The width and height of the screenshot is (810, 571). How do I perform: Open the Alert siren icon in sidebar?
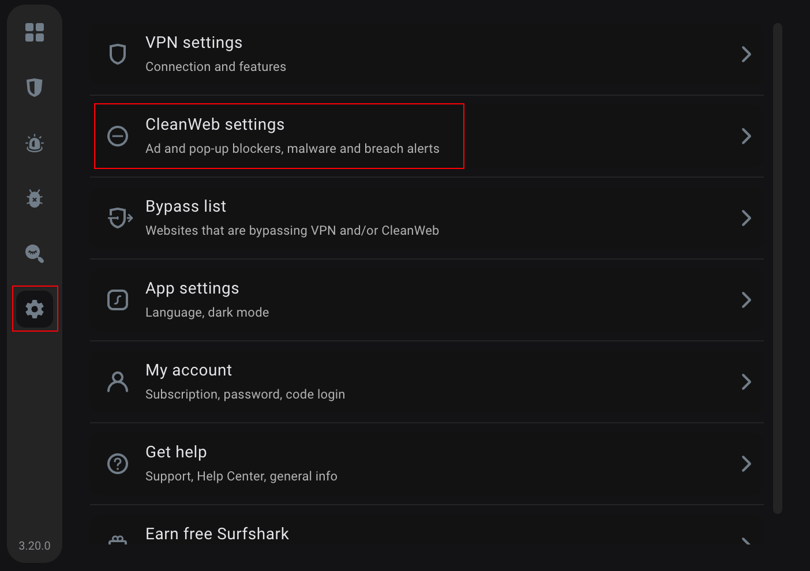point(35,143)
